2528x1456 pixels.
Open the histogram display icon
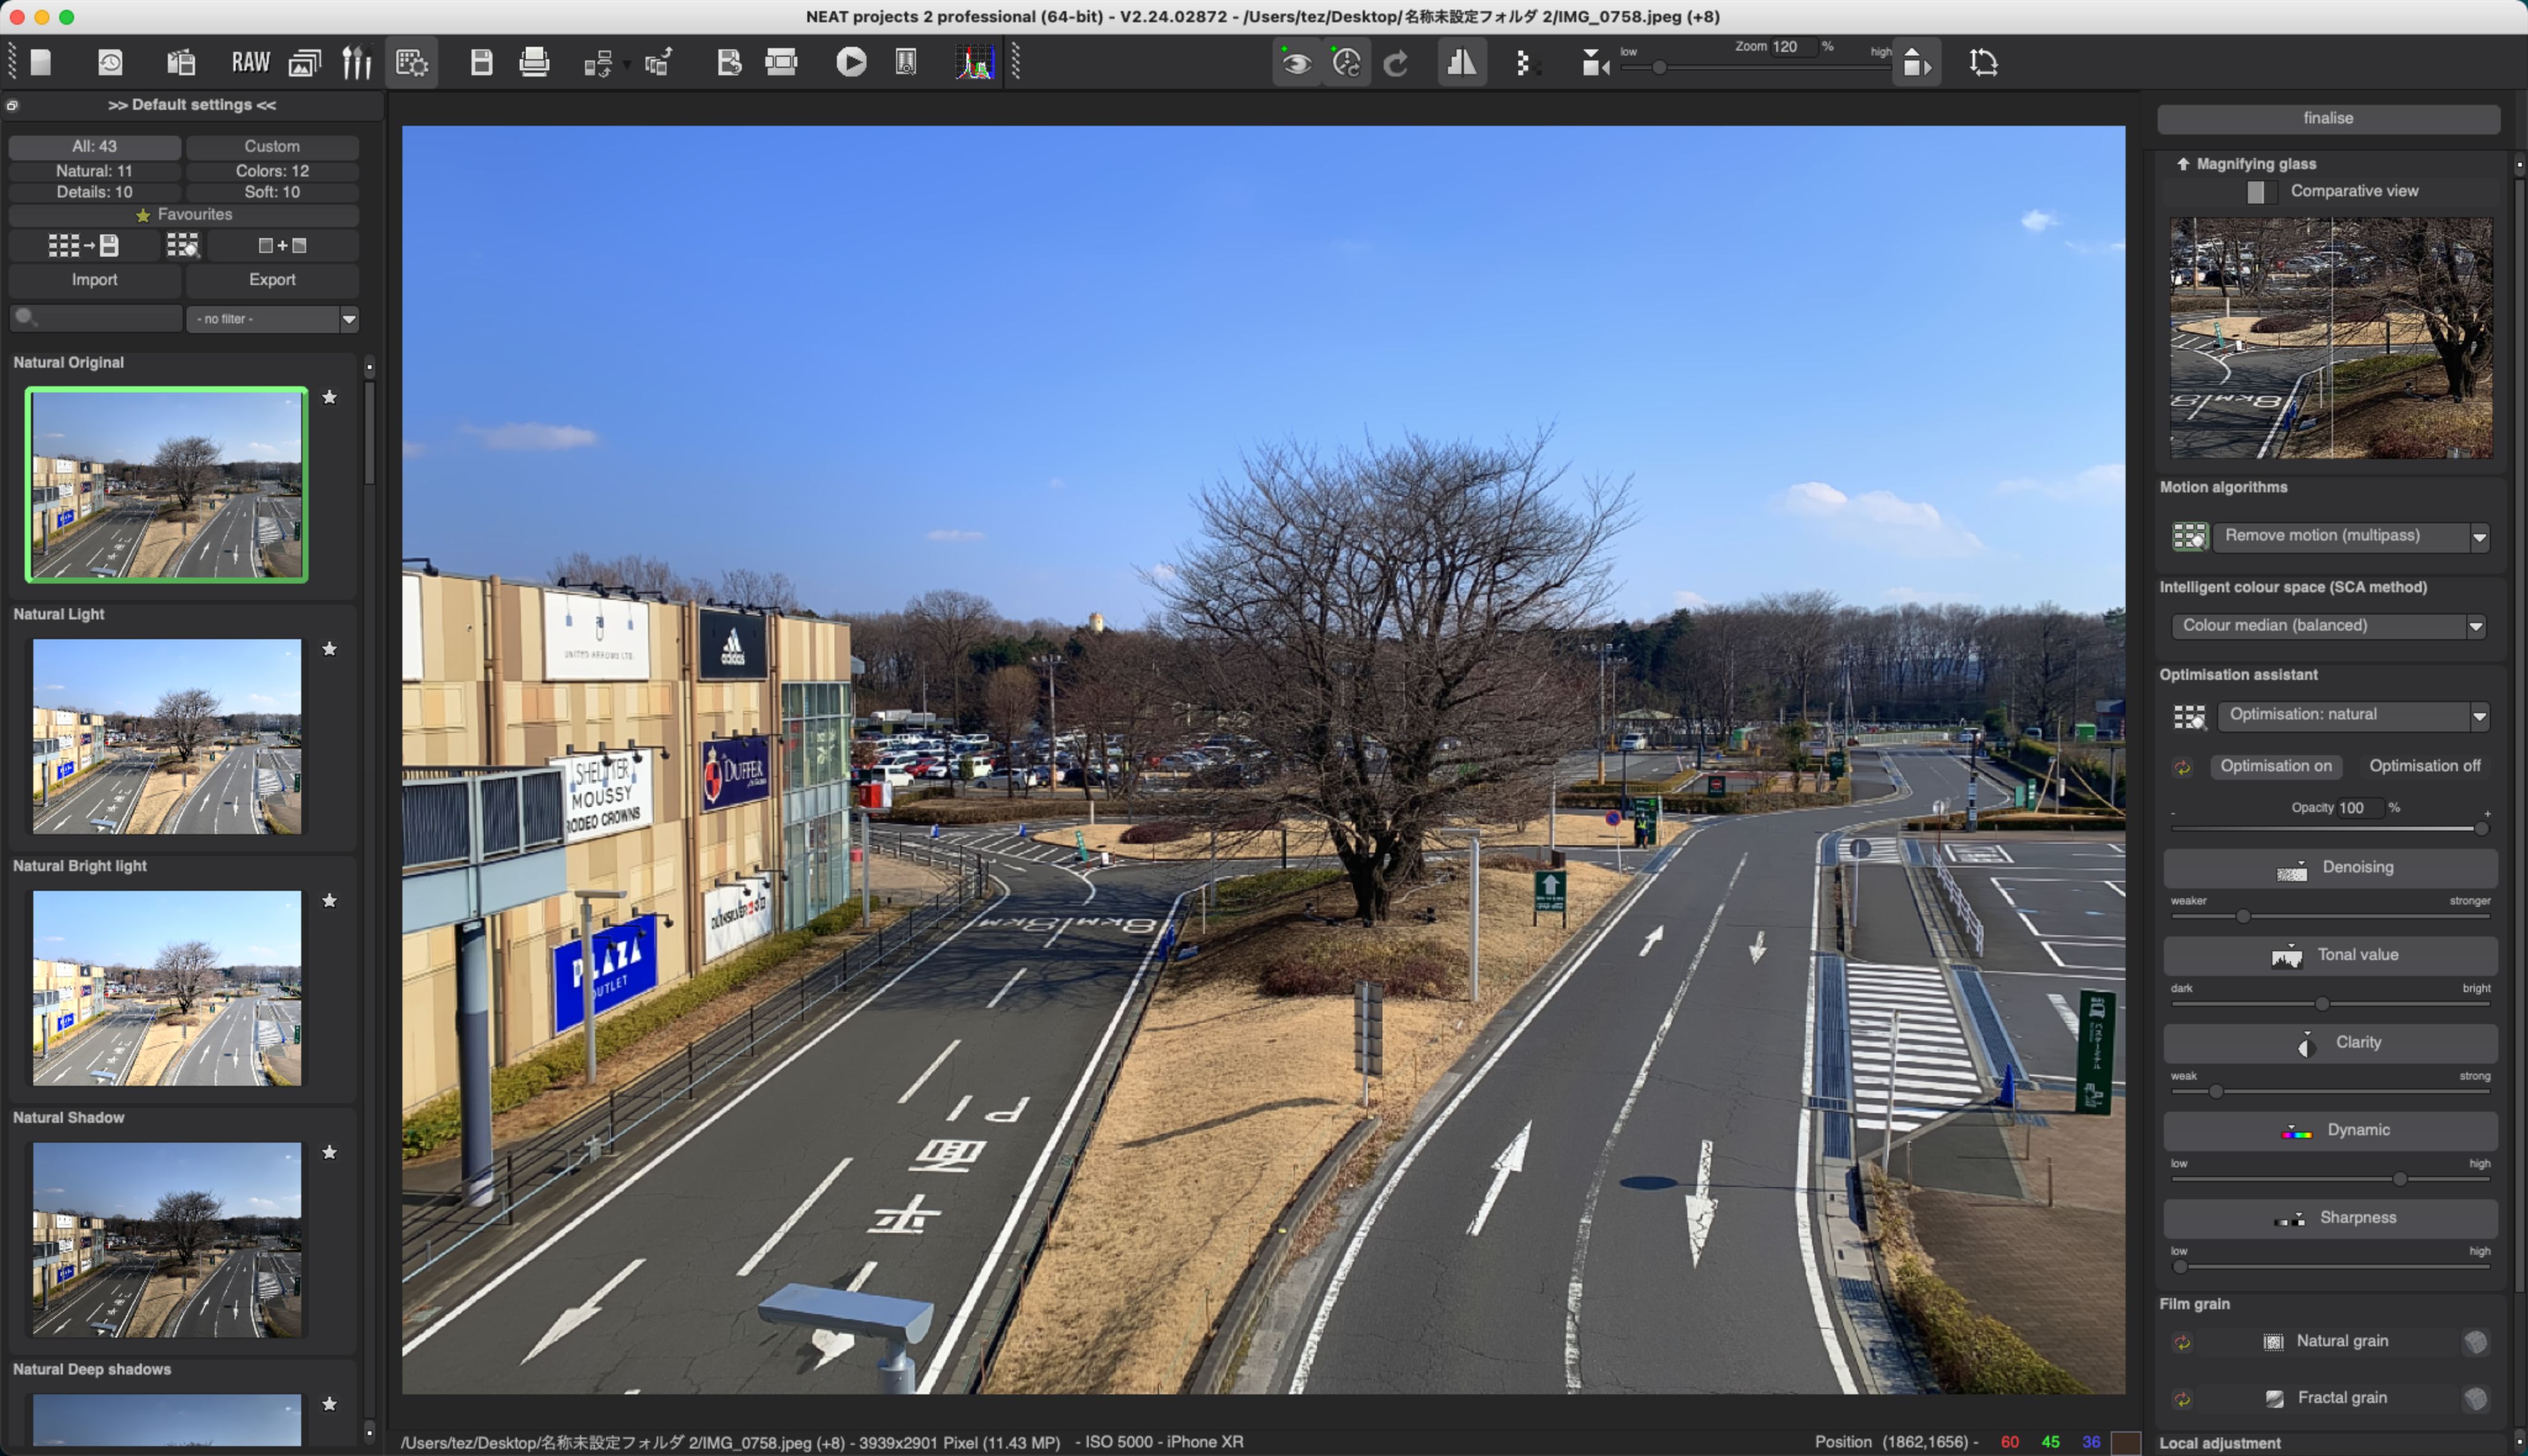coord(975,63)
